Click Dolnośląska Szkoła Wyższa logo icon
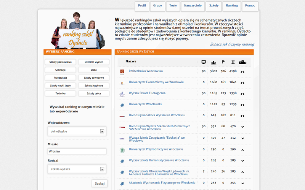This screenshot has height=190, width=305. [122, 116]
